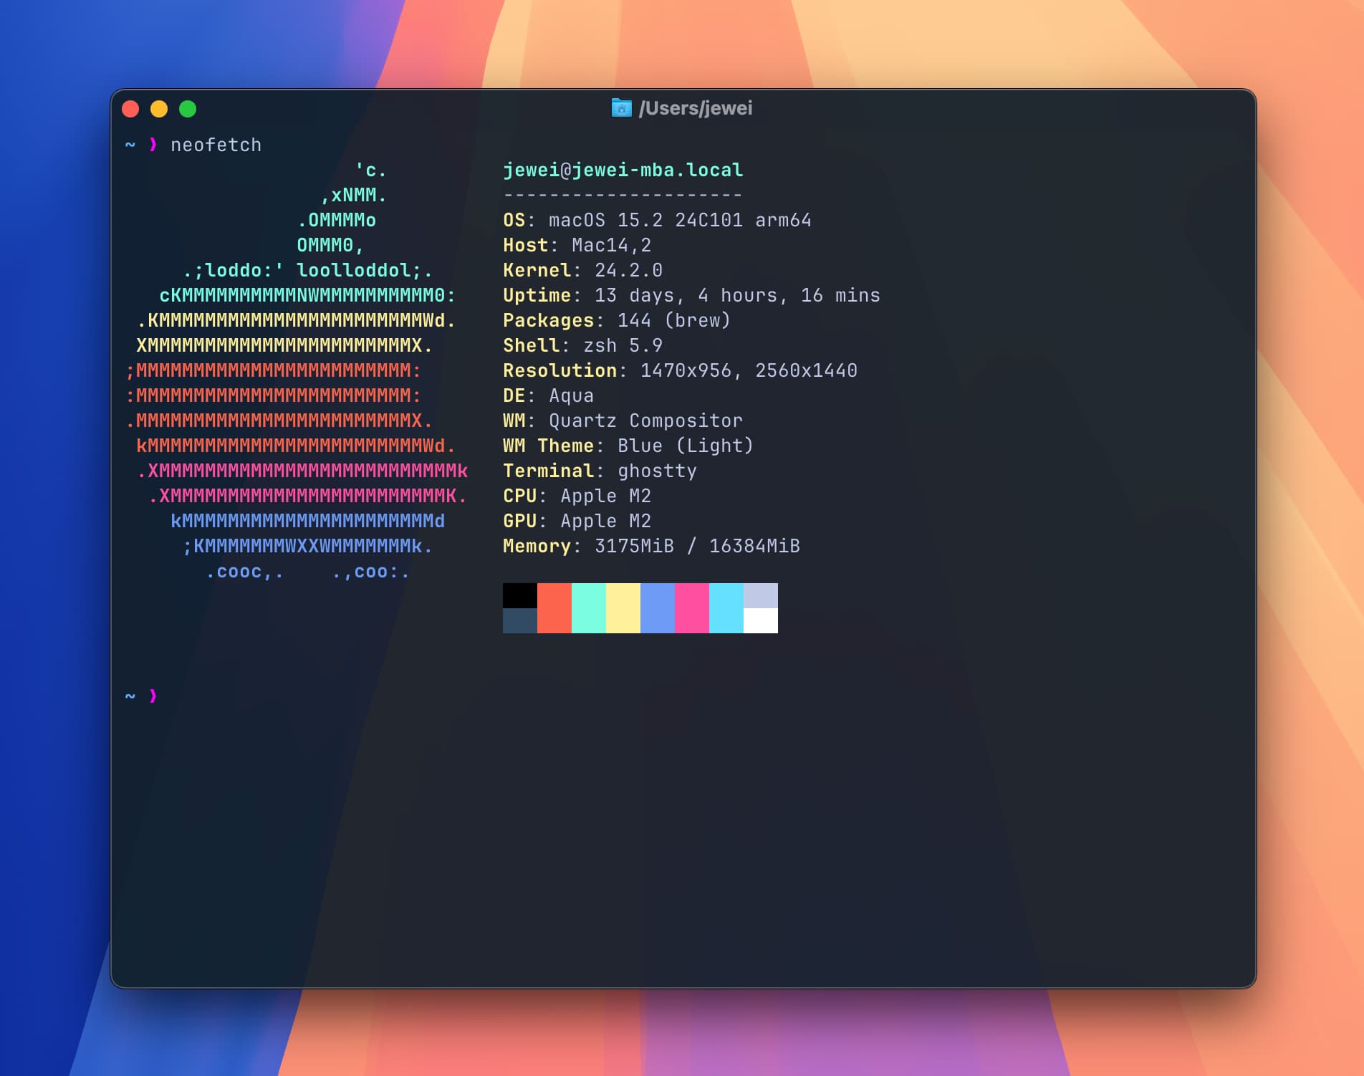The height and width of the screenshot is (1076, 1364).
Task: Click the DE: Aqua line
Action: pyautogui.click(x=548, y=396)
